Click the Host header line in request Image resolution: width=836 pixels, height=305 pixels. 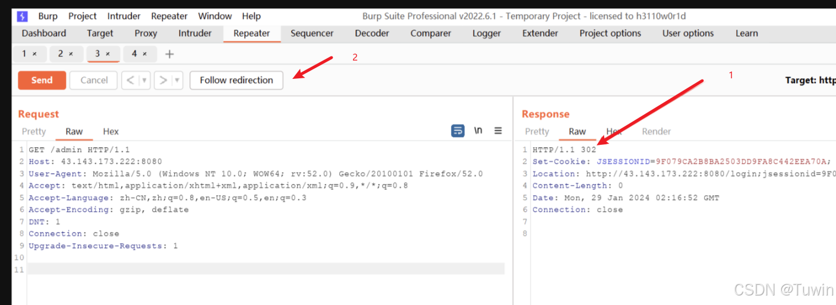click(x=95, y=161)
